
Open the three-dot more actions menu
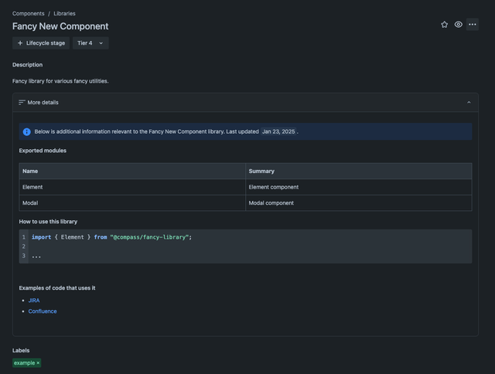click(473, 25)
